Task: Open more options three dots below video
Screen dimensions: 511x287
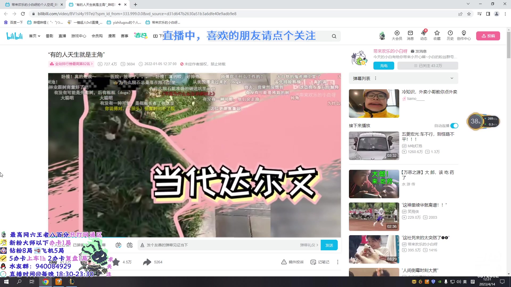Action: [x=338, y=262]
